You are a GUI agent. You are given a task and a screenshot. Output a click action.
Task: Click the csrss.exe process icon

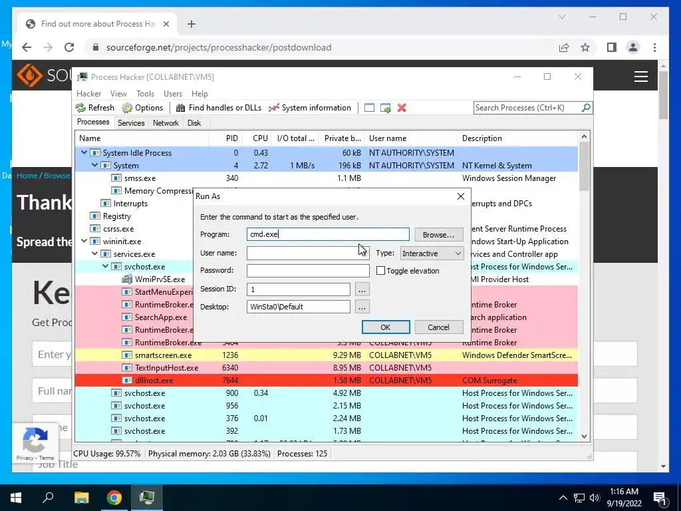coord(94,229)
